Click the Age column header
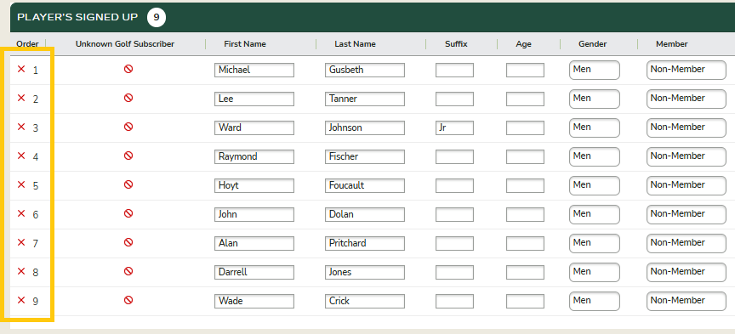The image size is (735, 334). (x=523, y=44)
